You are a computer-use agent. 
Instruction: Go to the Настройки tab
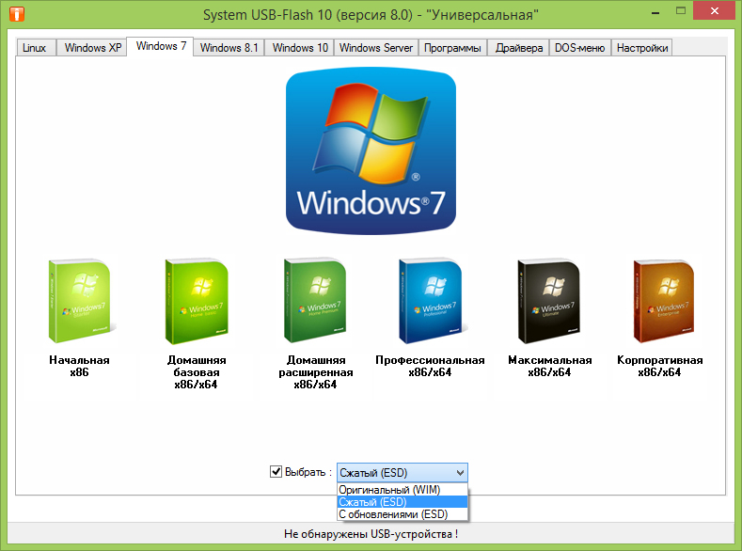click(642, 48)
